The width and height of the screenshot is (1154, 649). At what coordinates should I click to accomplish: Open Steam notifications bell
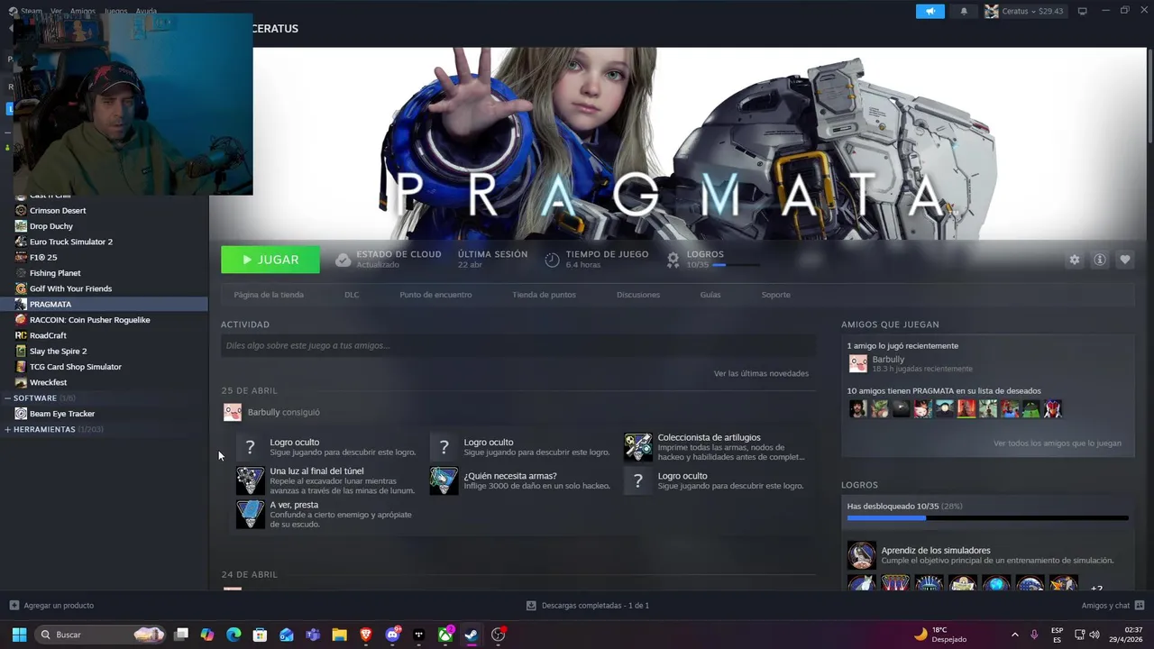click(964, 11)
